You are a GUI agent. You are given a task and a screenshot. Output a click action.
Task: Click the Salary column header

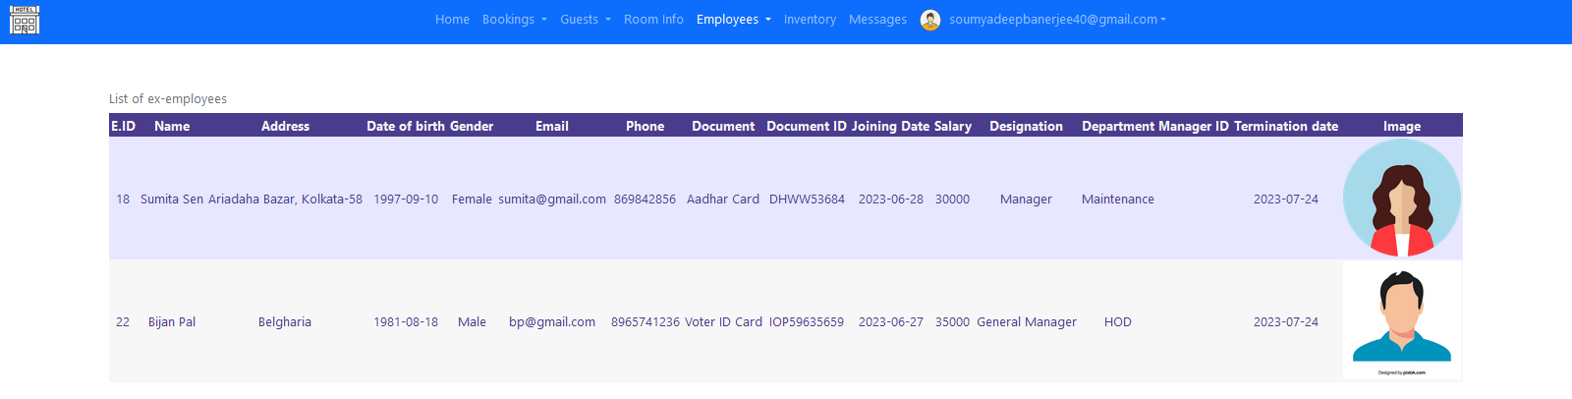952,126
